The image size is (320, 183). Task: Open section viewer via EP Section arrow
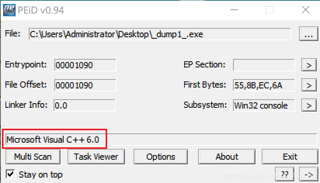(309, 65)
